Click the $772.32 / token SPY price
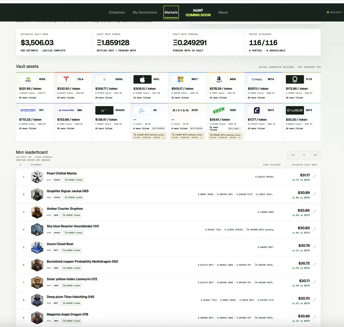Image resolution: width=344 pixels, height=327 pixels. point(30,120)
